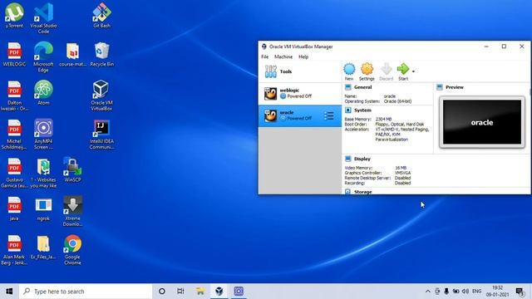
Task: Select the java PDF desktop icon
Action: [x=14, y=208]
